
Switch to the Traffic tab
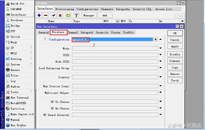pos(128,32)
